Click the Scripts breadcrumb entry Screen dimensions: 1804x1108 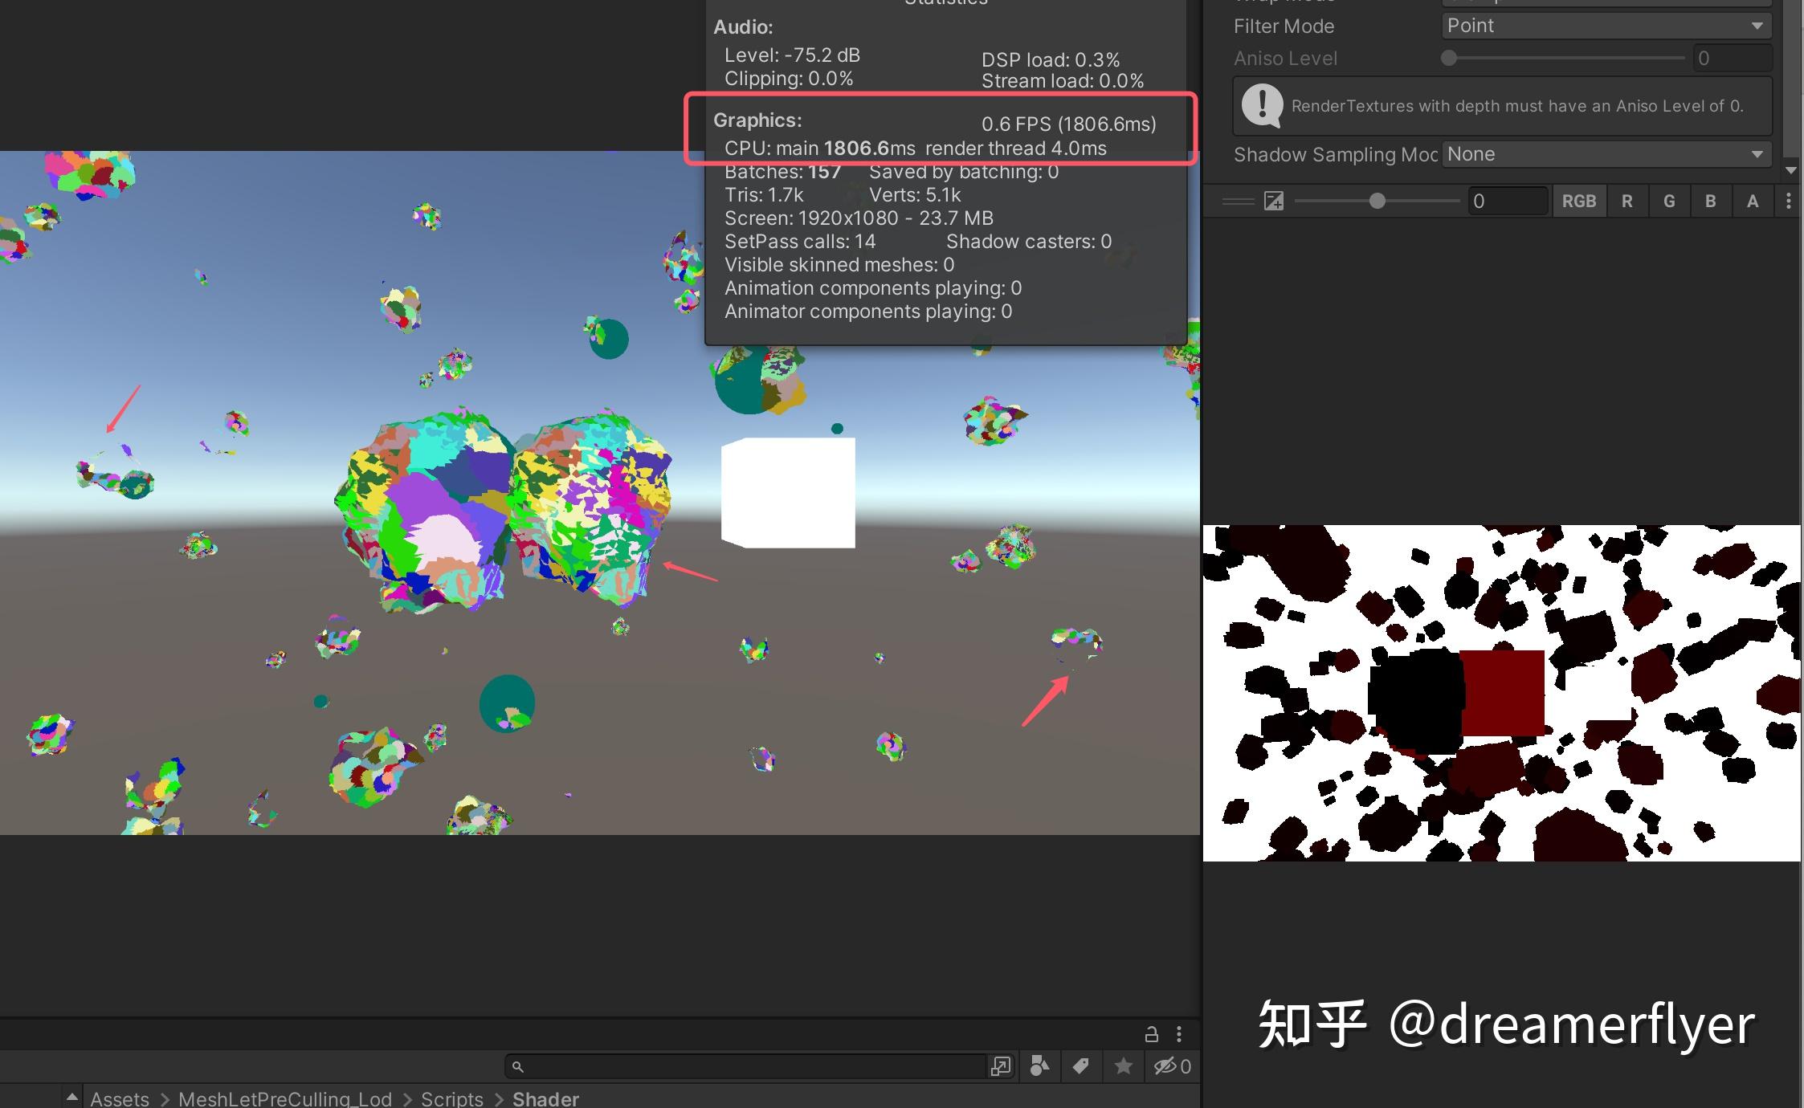(x=451, y=1098)
